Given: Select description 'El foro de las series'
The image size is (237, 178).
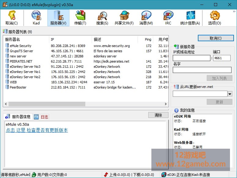Looking at the screenshot, I should [108, 51].
